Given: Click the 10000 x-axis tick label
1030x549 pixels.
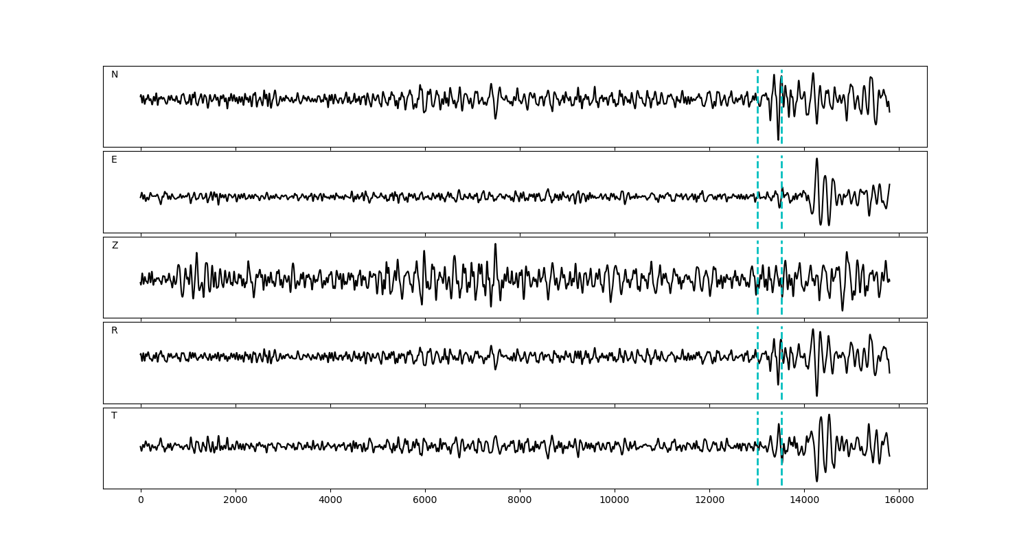Looking at the screenshot, I should (615, 501).
